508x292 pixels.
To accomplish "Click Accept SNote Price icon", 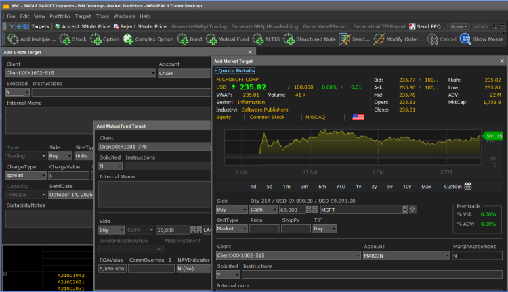I will pyautogui.click(x=58, y=26).
